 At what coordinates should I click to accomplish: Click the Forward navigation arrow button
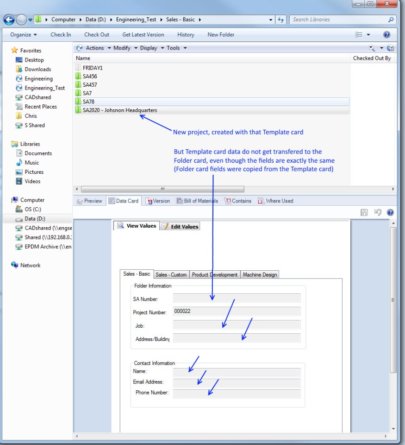[x=22, y=19]
